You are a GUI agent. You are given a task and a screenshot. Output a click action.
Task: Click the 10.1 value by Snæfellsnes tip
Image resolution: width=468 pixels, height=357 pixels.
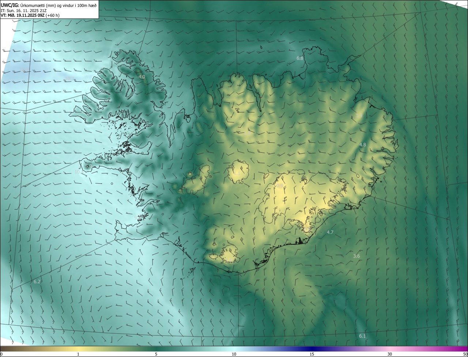pyautogui.click(x=79, y=172)
